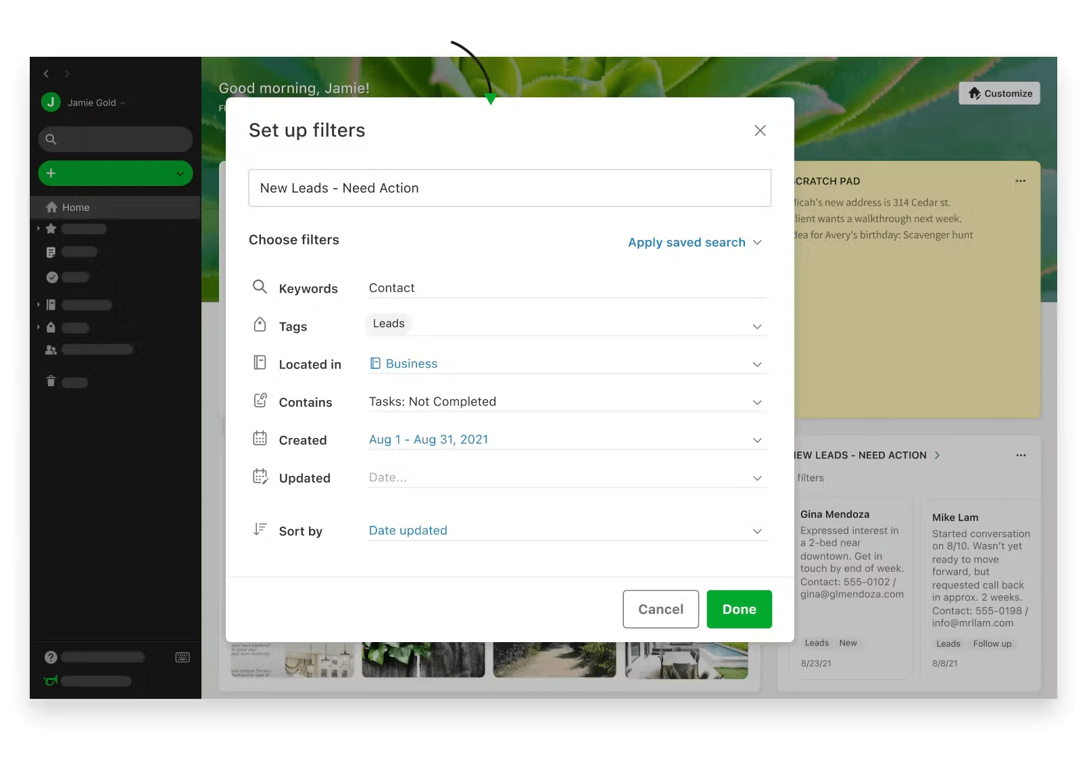Open the Home section in the sidebar
This screenshot has height=757, width=1087.
(x=76, y=207)
